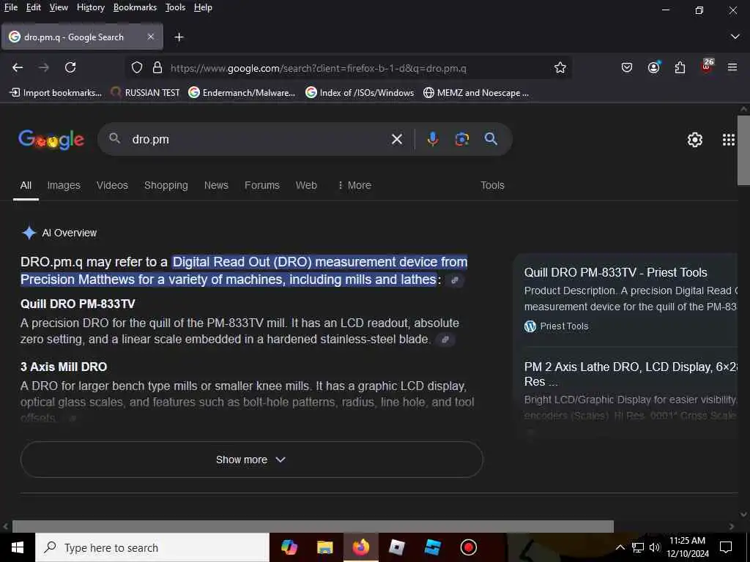Submit search with the blue magnifier icon

491,139
